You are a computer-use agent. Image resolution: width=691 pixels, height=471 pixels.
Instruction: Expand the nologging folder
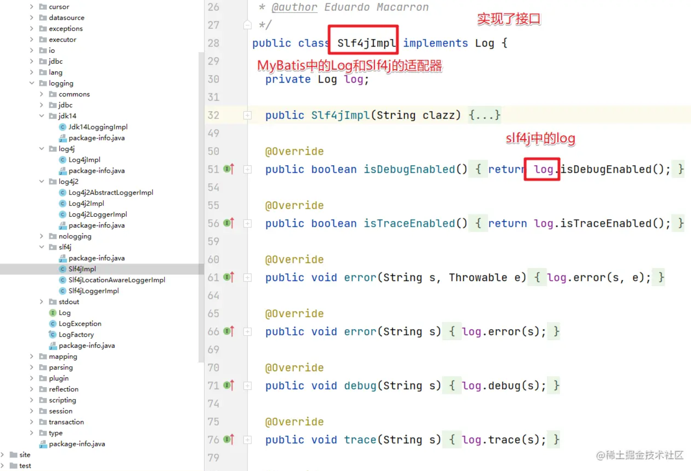42,236
